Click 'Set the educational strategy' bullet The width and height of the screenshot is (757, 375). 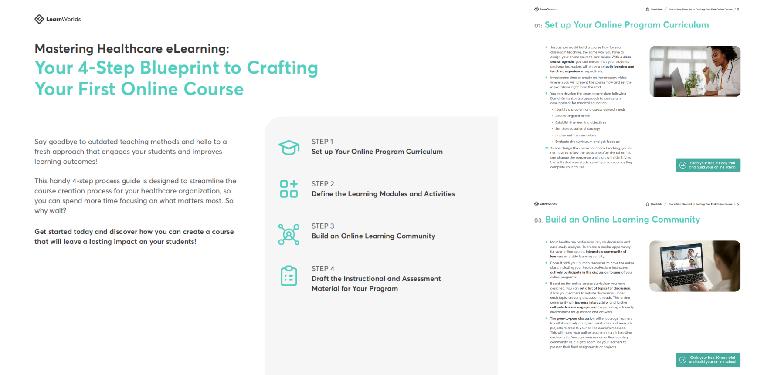click(577, 129)
